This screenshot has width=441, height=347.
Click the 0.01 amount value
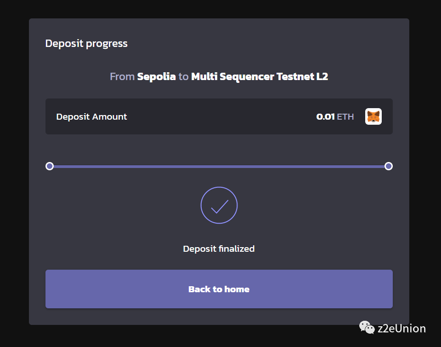coord(325,117)
